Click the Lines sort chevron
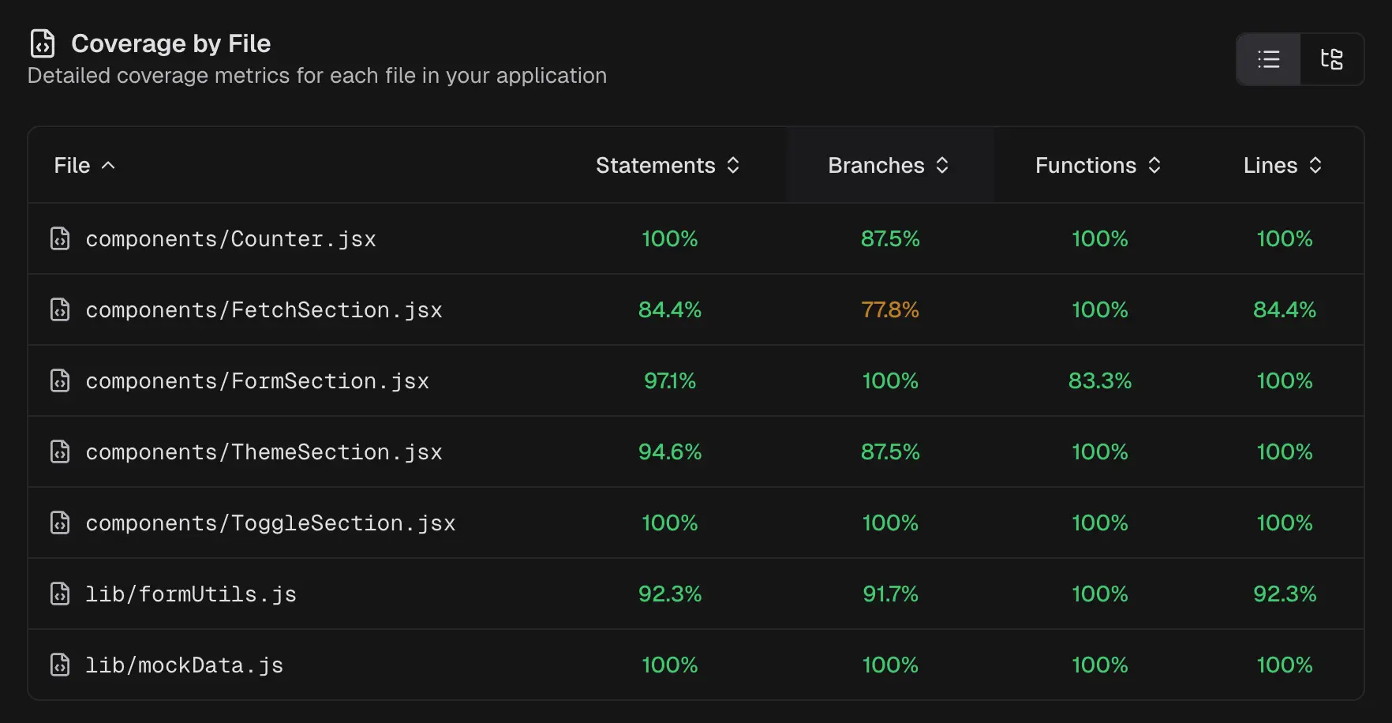 click(1315, 166)
